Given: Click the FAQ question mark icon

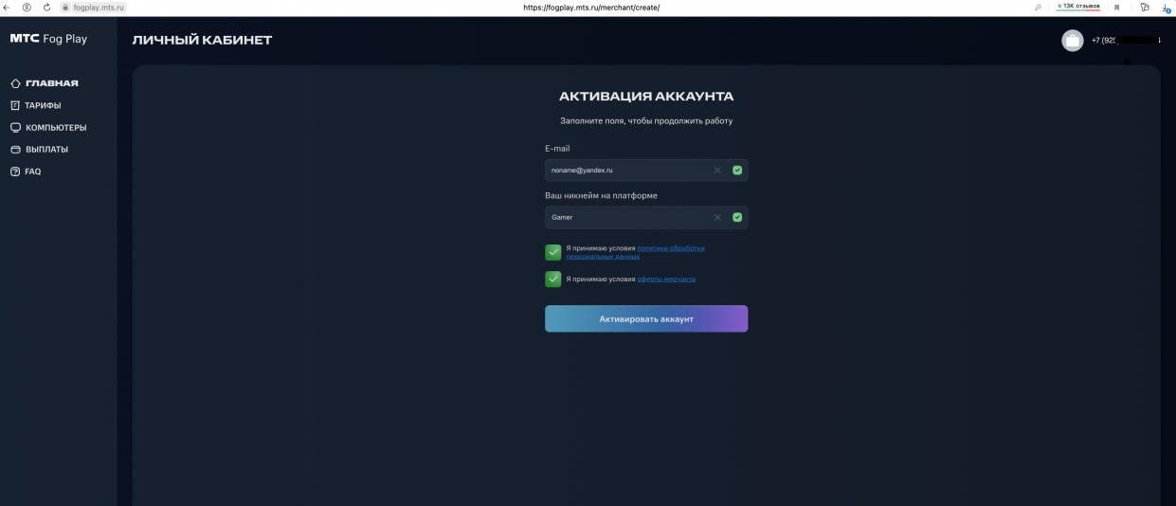Looking at the screenshot, I should click(15, 172).
